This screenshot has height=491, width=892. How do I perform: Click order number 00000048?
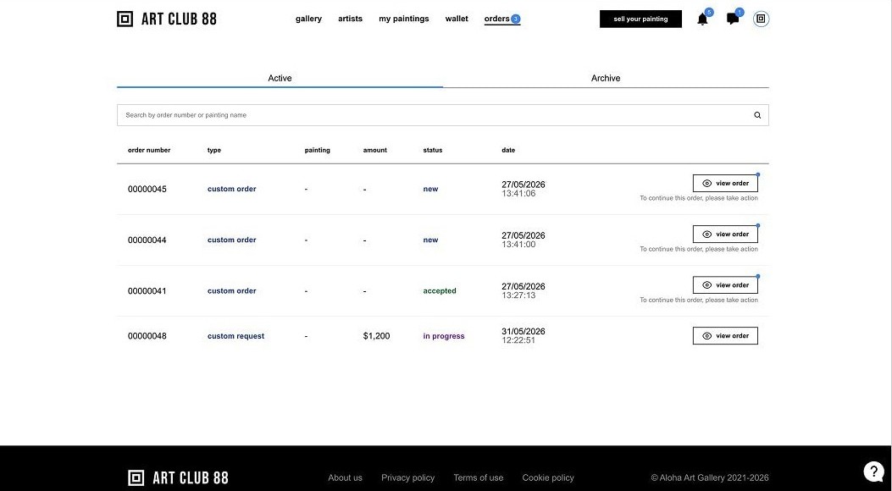click(147, 336)
